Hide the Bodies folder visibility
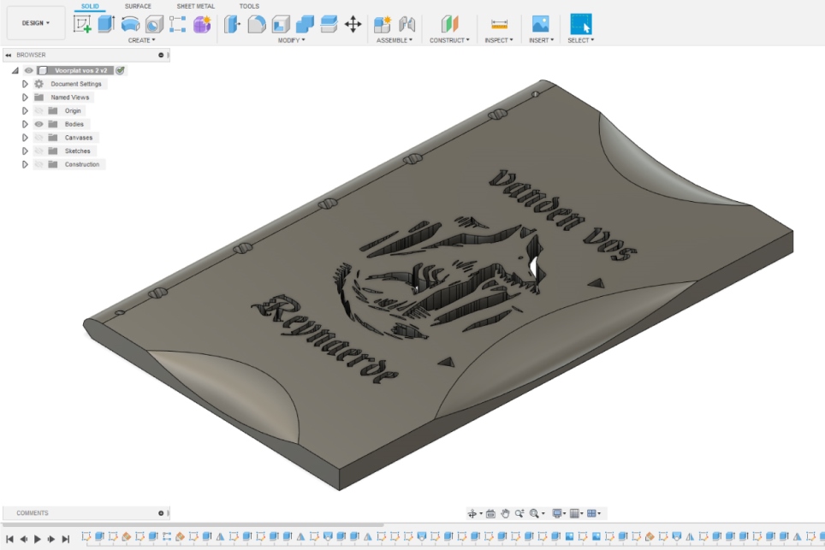Image resolution: width=825 pixels, height=550 pixels. [39, 124]
